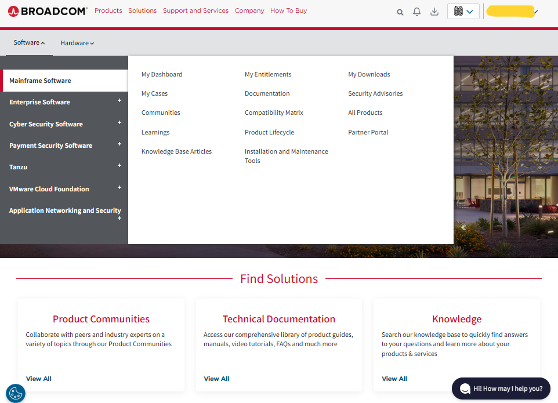Open Partner Portal link
Image resolution: width=558 pixels, height=403 pixels.
[x=368, y=132]
